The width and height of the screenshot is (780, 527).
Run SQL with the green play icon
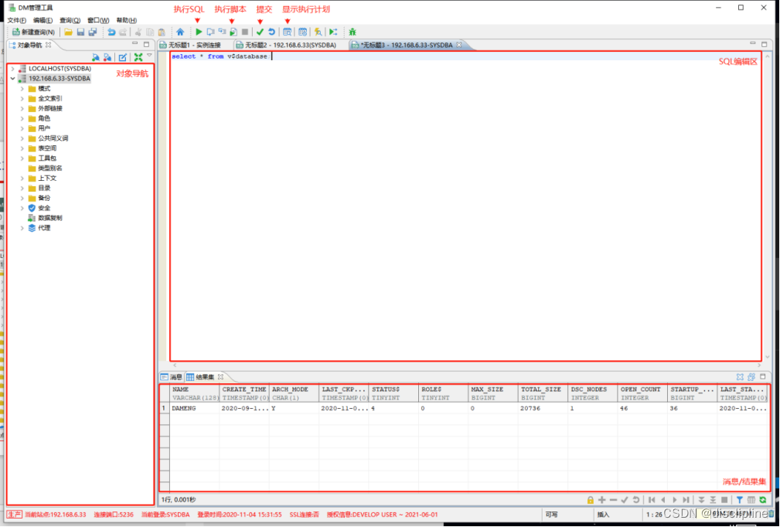tap(199, 32)
